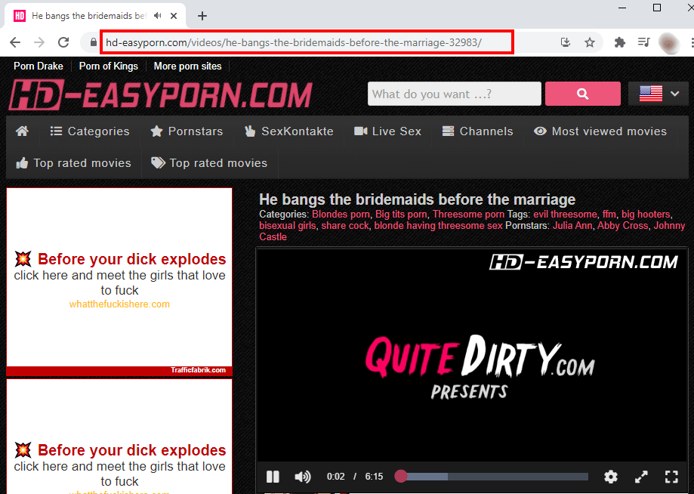
Task: Open the Categories menu item
Action: tap(90, 131)
